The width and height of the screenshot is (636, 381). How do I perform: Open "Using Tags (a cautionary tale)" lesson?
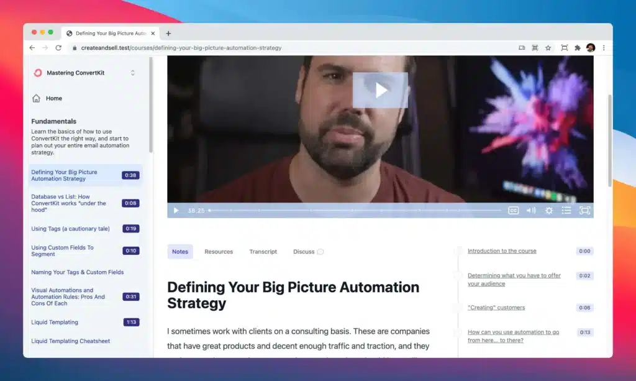pyautogui.click(x=70, y=229)
